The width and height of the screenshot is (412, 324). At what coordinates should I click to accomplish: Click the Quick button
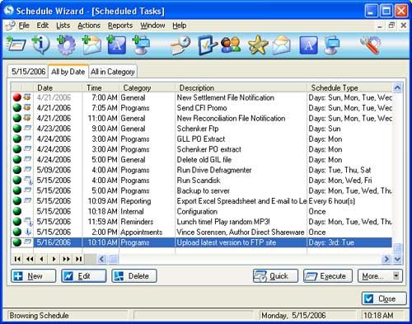coord(275,276)
